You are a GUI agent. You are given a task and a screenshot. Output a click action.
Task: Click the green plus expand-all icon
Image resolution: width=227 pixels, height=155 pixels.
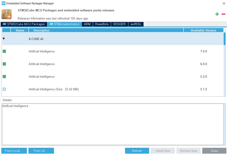coord(217,14)
